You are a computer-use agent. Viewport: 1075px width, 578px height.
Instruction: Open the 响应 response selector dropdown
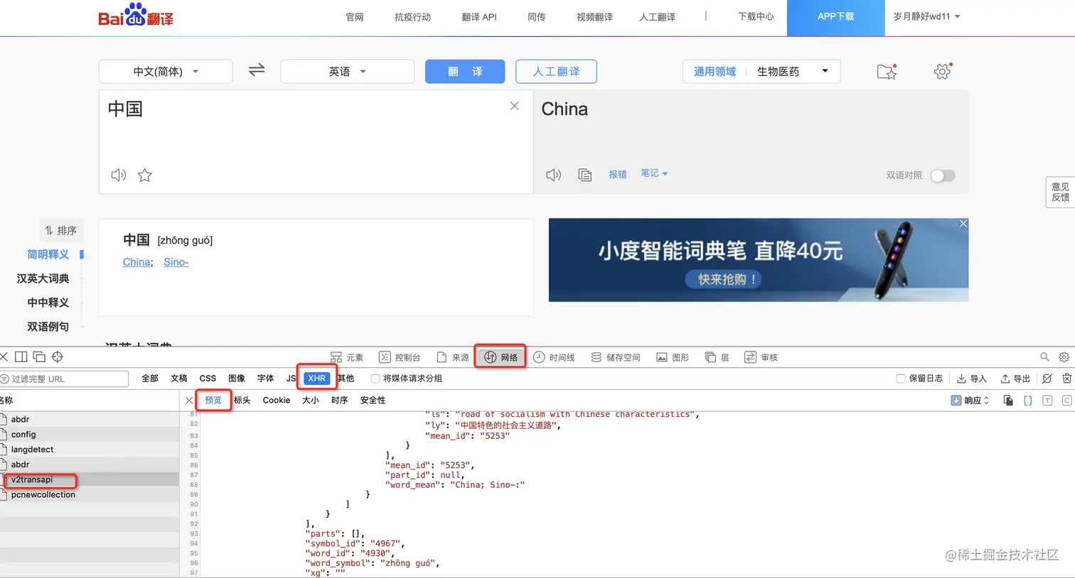(970, 400)
